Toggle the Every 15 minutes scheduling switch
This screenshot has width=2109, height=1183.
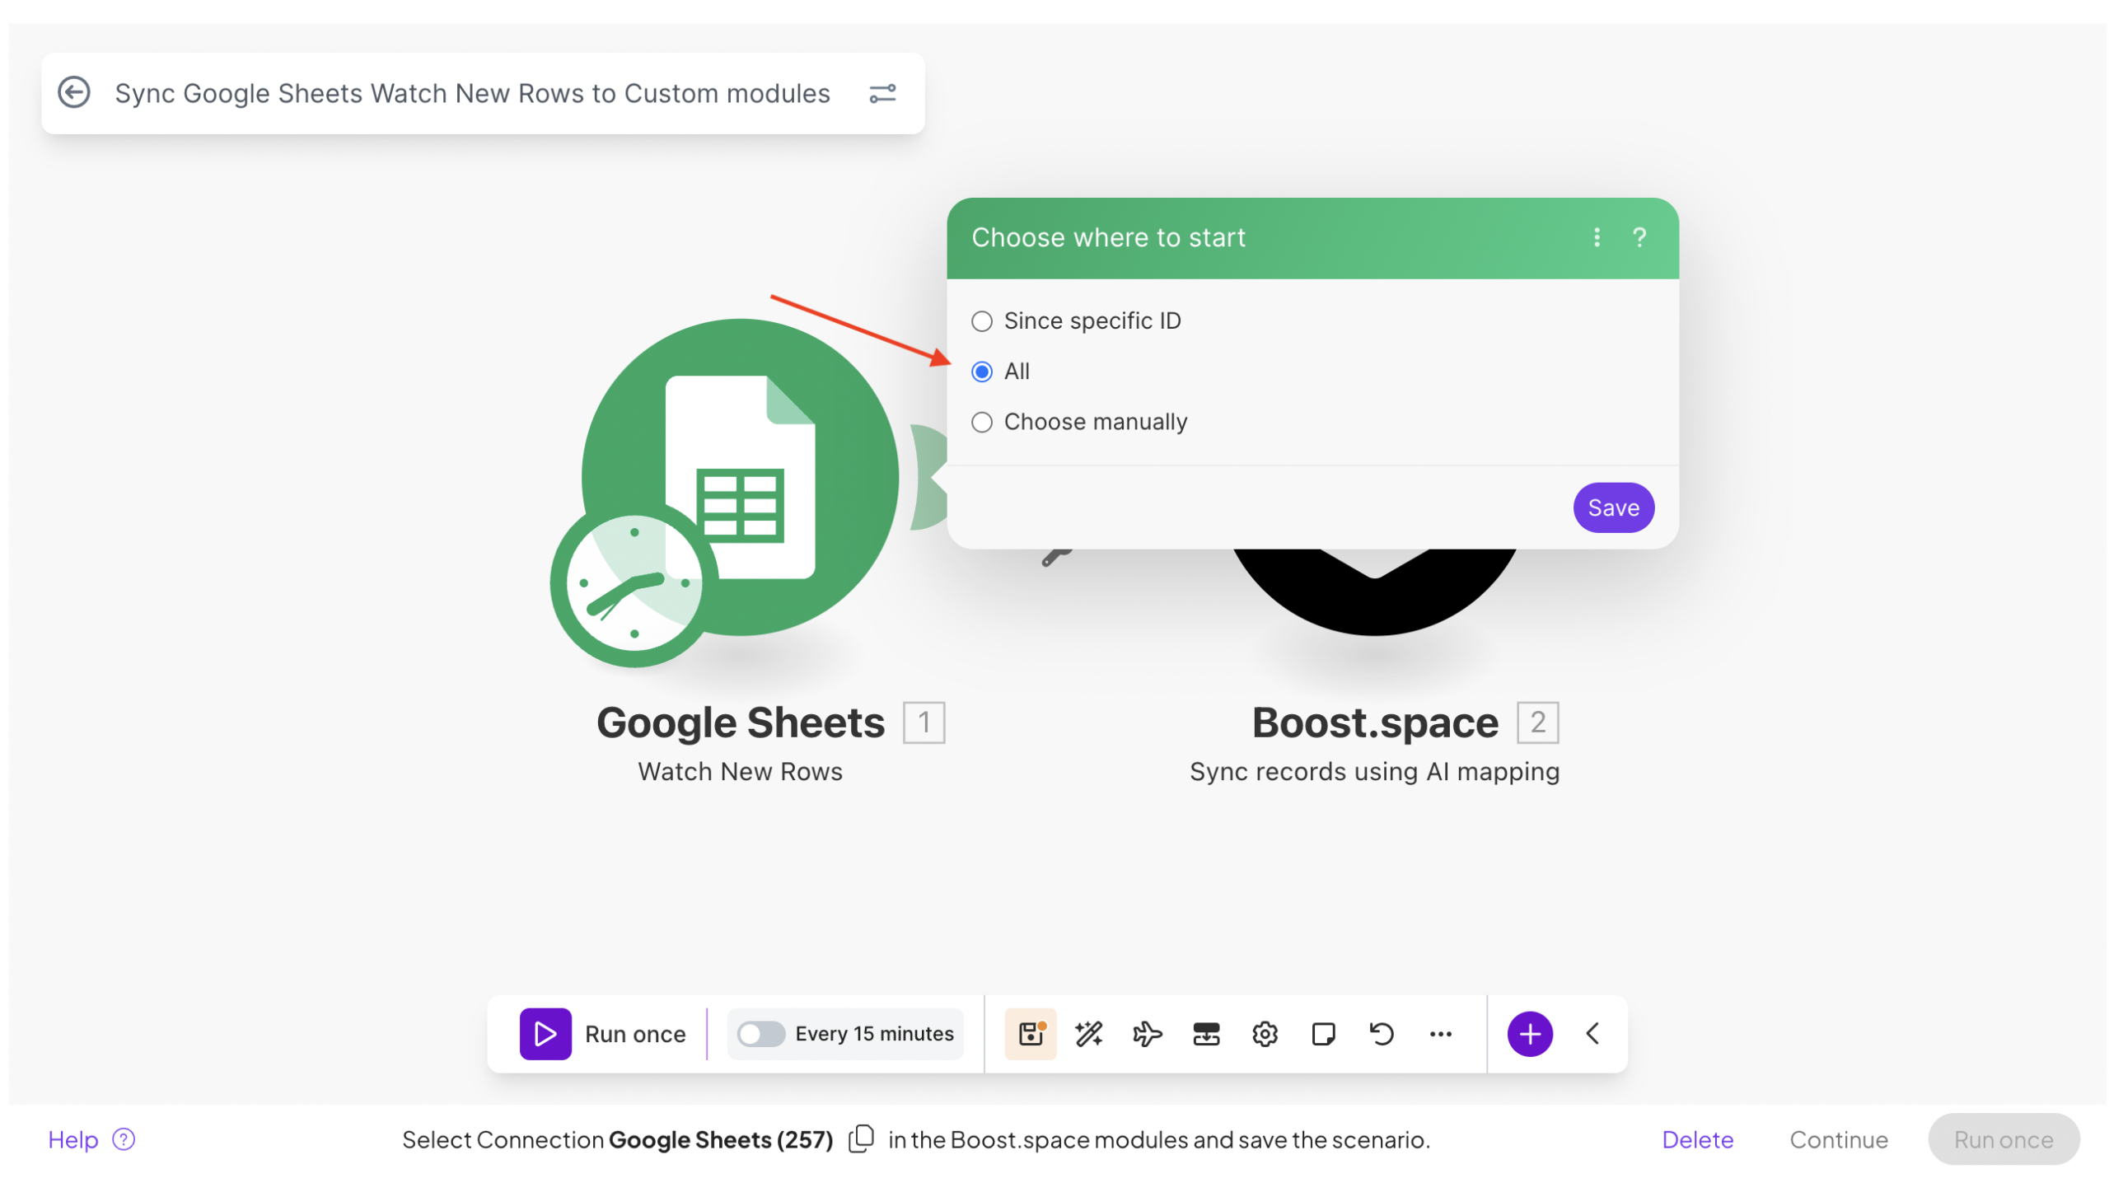(x=760, y=1033)
